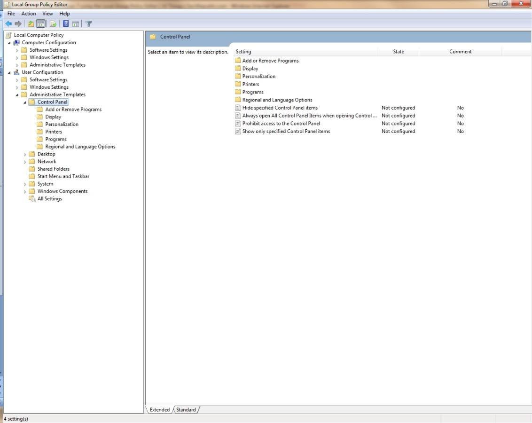532x423 pixels.
Task: Select Show only specified Control Panel items setting
Action: pos(286,131)
